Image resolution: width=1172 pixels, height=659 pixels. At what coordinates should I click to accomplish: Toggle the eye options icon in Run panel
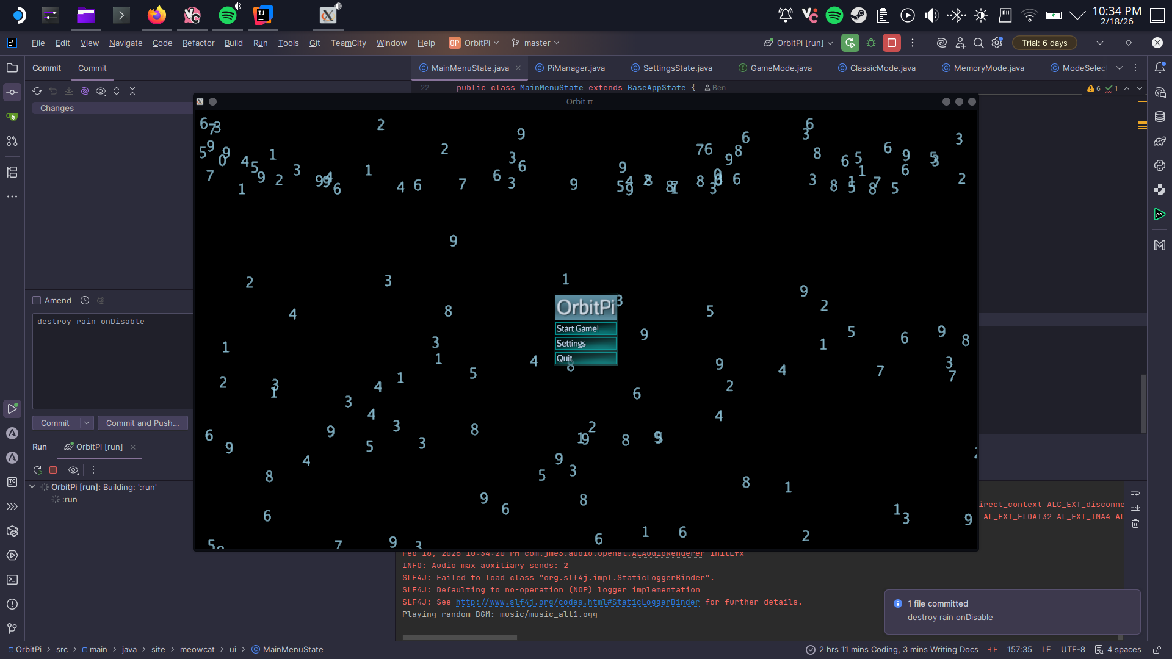pos(73,470)
